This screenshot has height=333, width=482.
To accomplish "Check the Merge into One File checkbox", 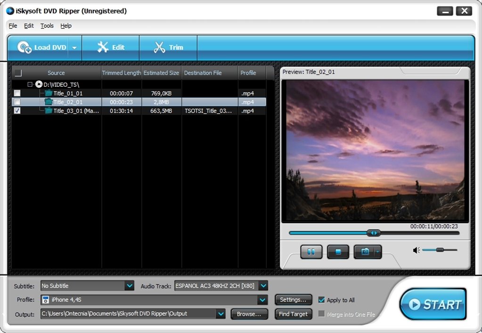I will 321,314.
